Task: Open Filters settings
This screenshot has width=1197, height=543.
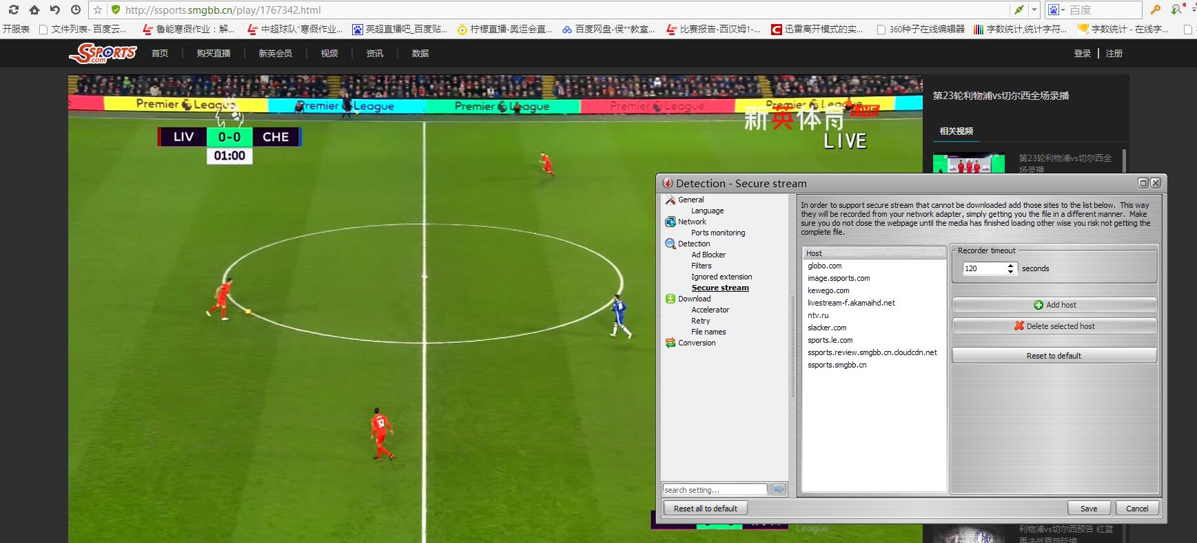Action: 702,266
